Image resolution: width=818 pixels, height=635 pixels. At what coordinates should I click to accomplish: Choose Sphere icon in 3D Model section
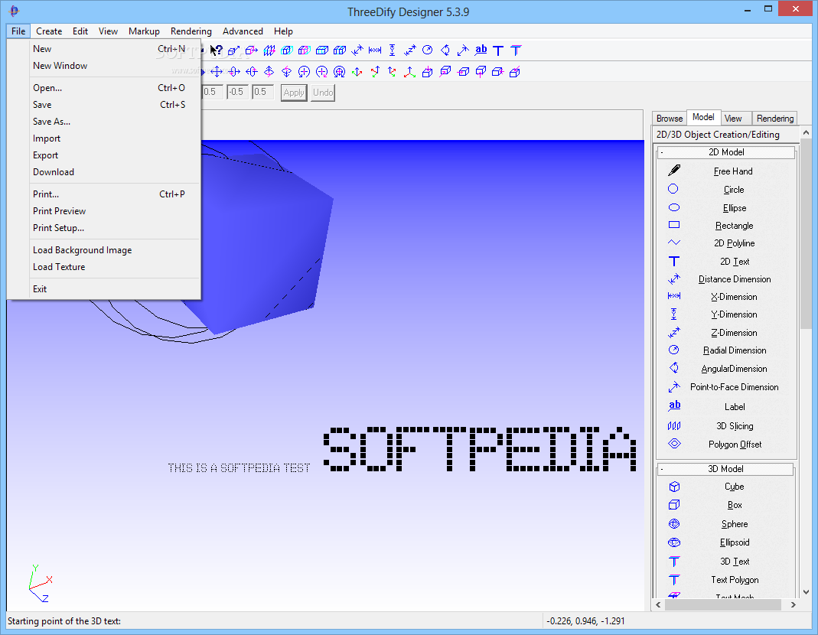(674, 523)
